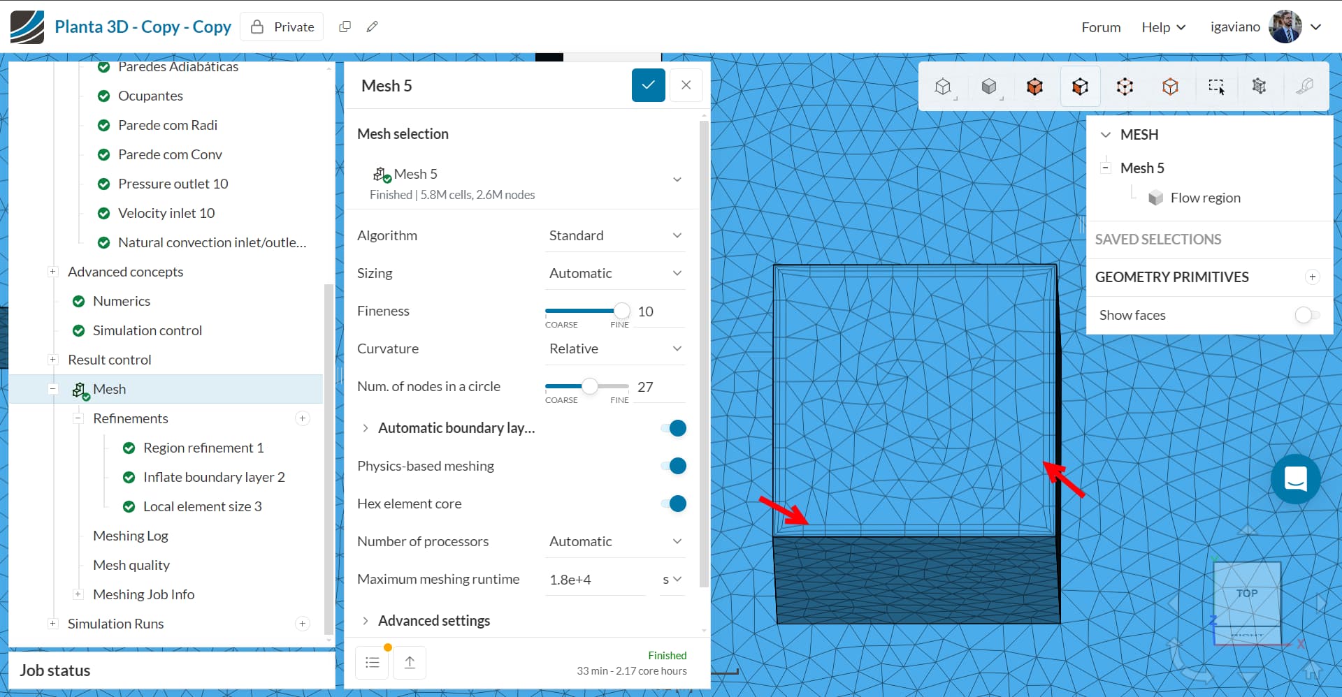Viewport: 1342px width, 697px height.
Task: Open the Help menu
Action: point(1162,27)
